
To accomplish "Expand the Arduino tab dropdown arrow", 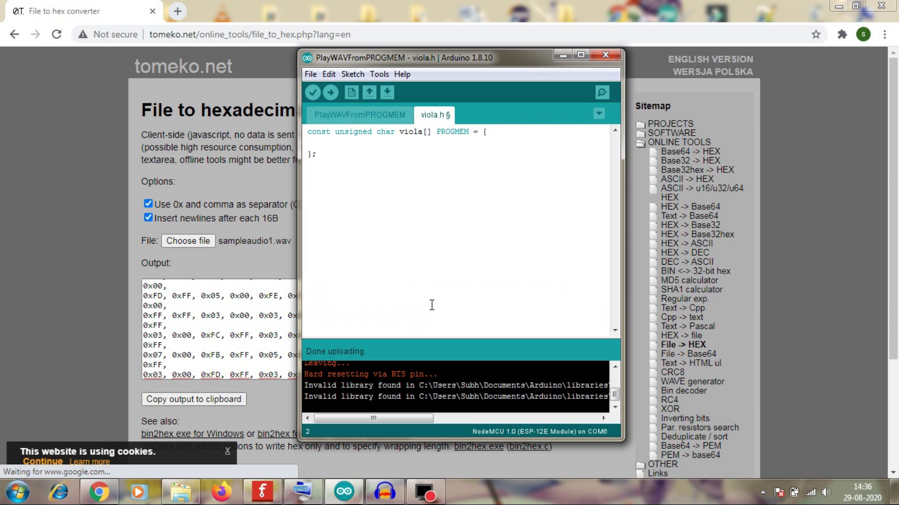I will (x=599, y=114).
